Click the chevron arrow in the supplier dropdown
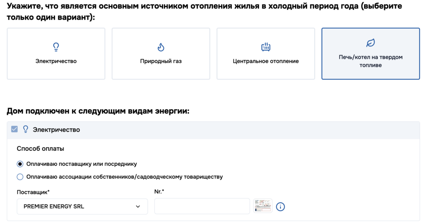The width and height of the screenshot is (428, 224). click(138, 206)
